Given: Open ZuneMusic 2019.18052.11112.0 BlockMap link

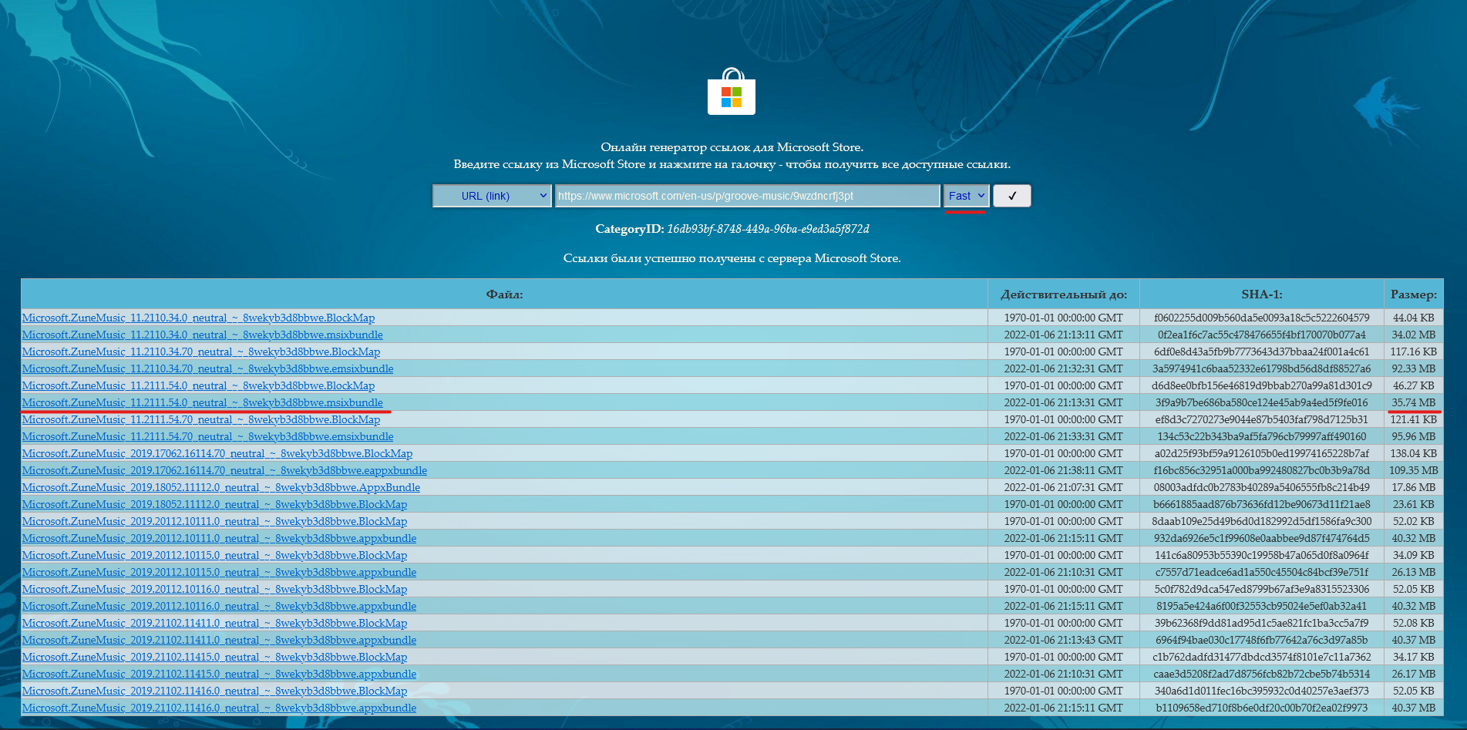Looking at the screenshot, I should [214, 504].
